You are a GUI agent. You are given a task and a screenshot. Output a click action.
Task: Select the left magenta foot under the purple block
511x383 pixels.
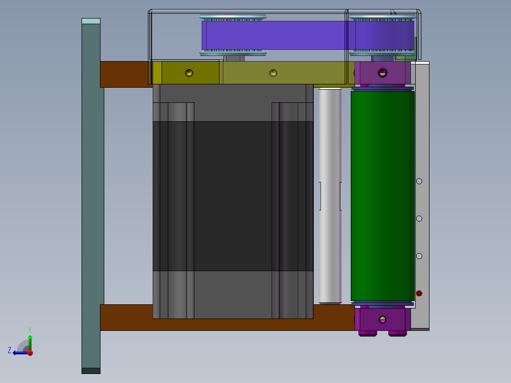point(368,333)
